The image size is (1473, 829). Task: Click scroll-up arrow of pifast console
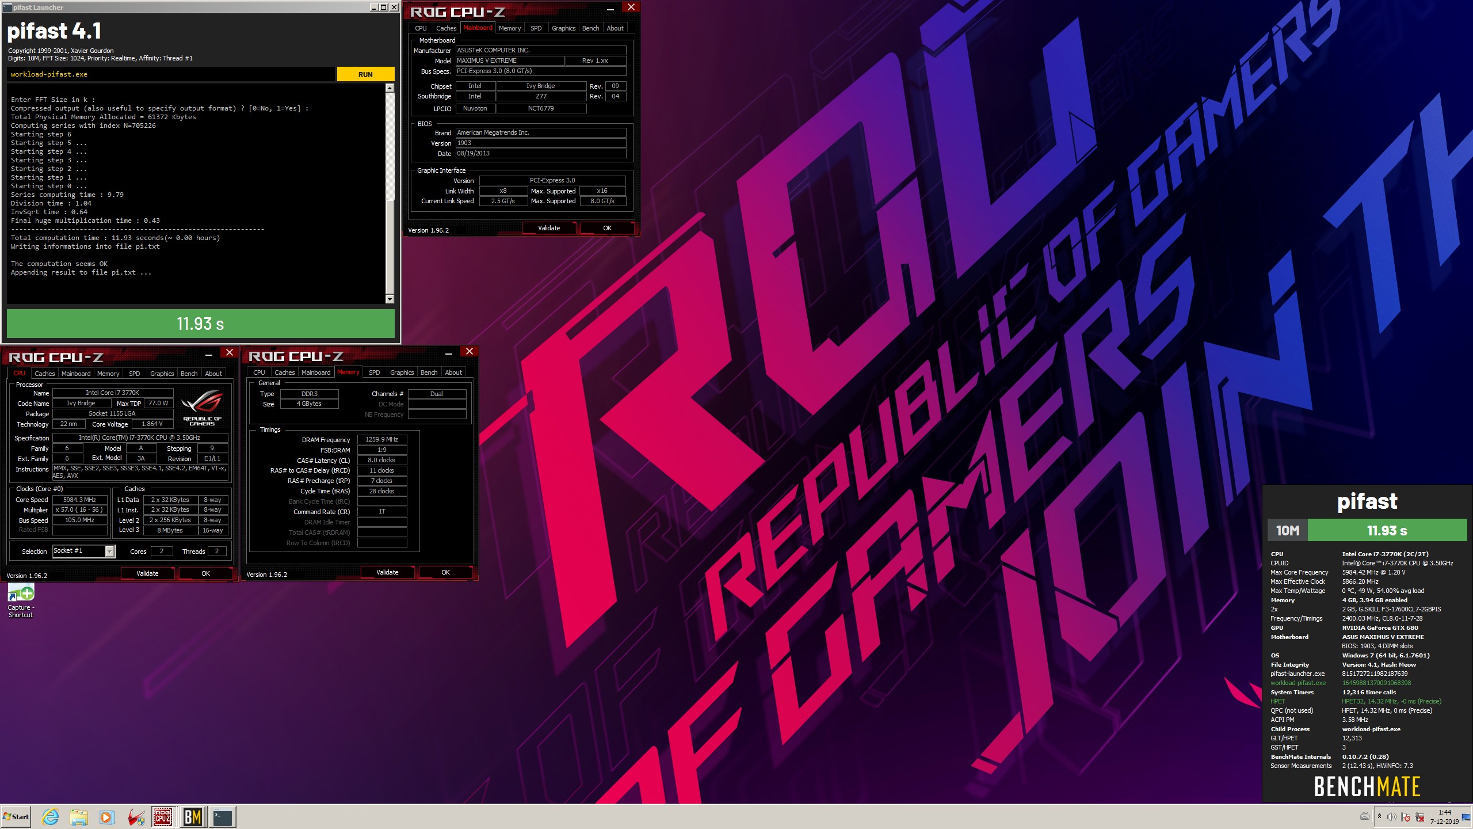click(x=390, y=88)
